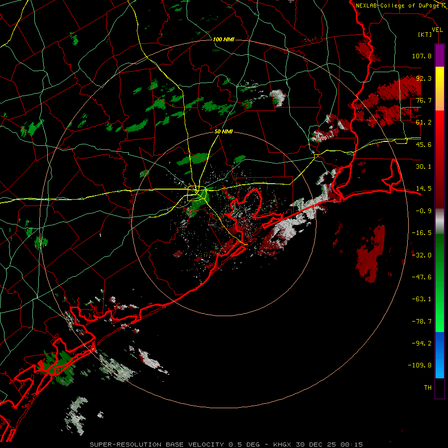Click the super-resolution base velocity caption text

[226, 445]
